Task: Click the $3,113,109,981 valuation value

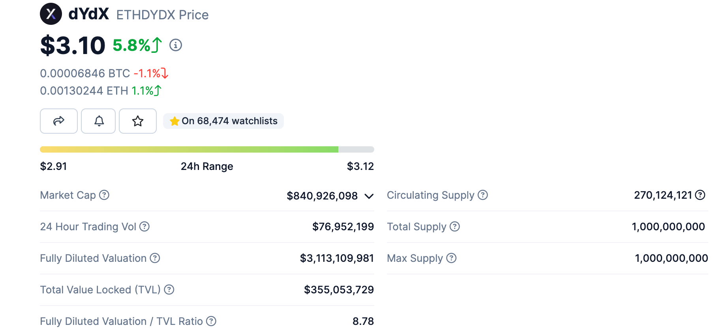Action: pyautogui.click(x=337, y=258)
